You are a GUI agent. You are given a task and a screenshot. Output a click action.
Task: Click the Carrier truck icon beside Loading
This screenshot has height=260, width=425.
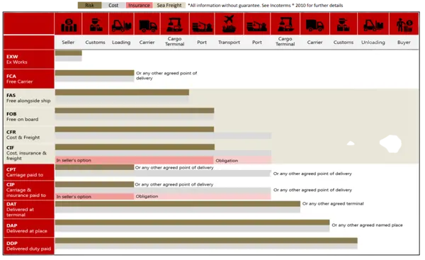point(148,26)
